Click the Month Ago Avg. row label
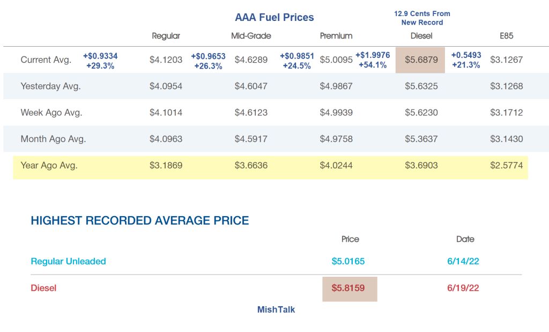 pyautogui.click(x=53, y=139)
